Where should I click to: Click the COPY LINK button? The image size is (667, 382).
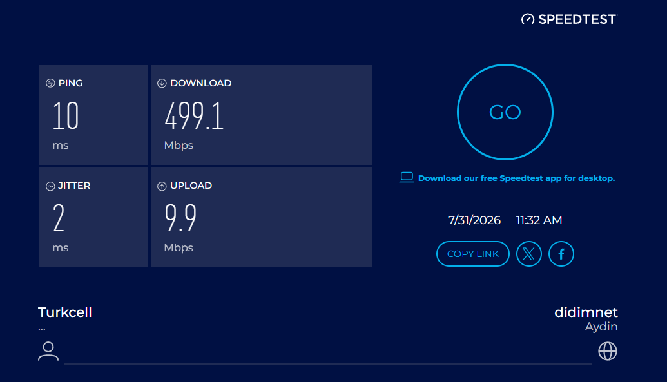click(x=472, y=254)
